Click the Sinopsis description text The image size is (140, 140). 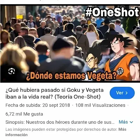coord(60,122)
